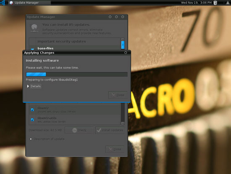Screen dimensions: 231x174
Task: Click the installation progress bar
Action: click(77, 74)
